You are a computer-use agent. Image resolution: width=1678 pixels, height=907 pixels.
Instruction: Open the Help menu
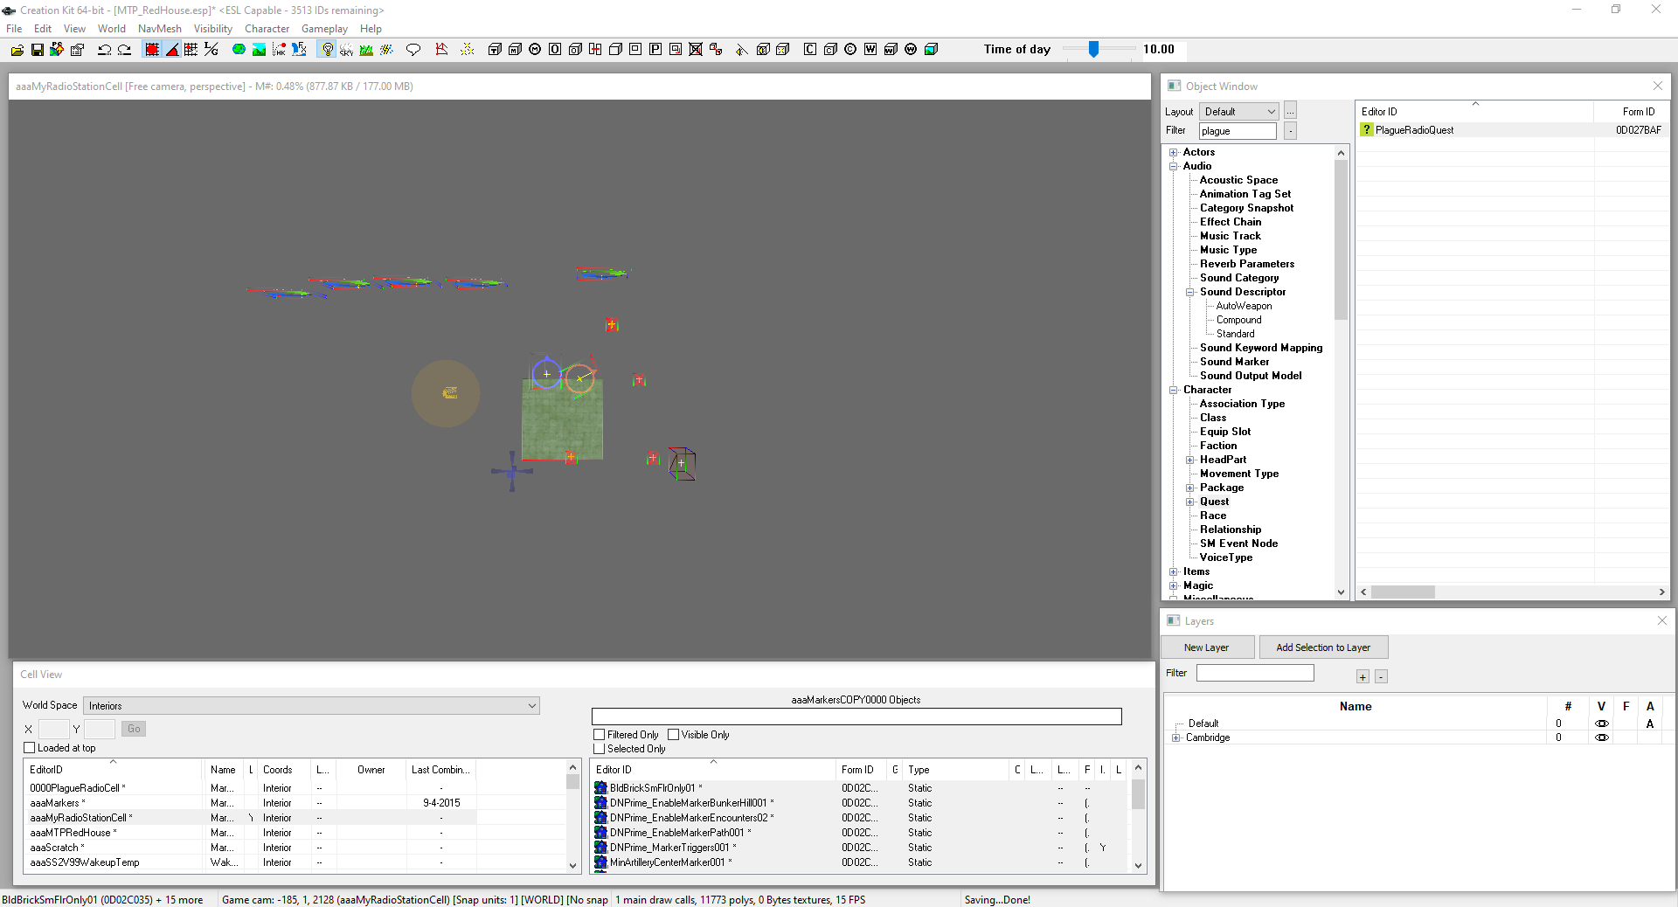pyautogui.click(x=371, y=29)
